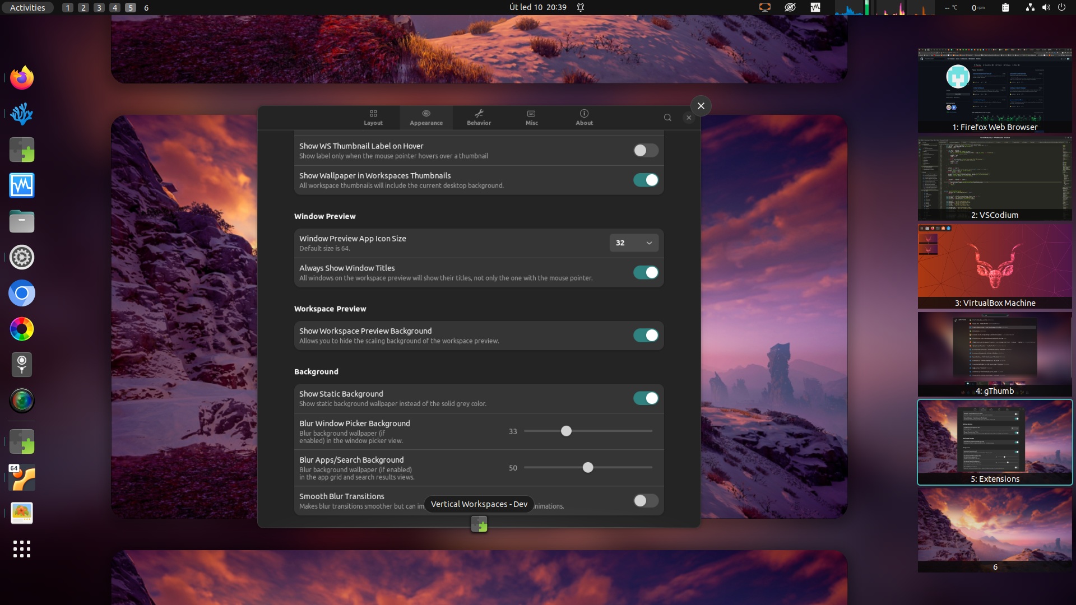Click the Extensions app icon below the window
Image resolution: width=1076 pixels, height=605 pixels.
(x=479, y=524)
